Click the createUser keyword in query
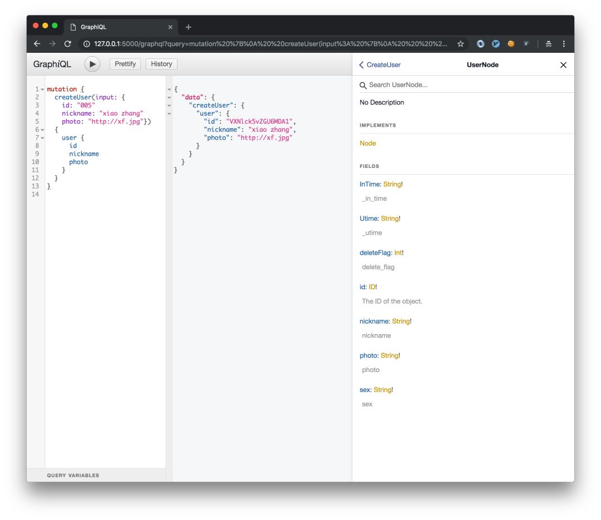The image size is (601, 520). pyautogui.click(x=73, y=97)
